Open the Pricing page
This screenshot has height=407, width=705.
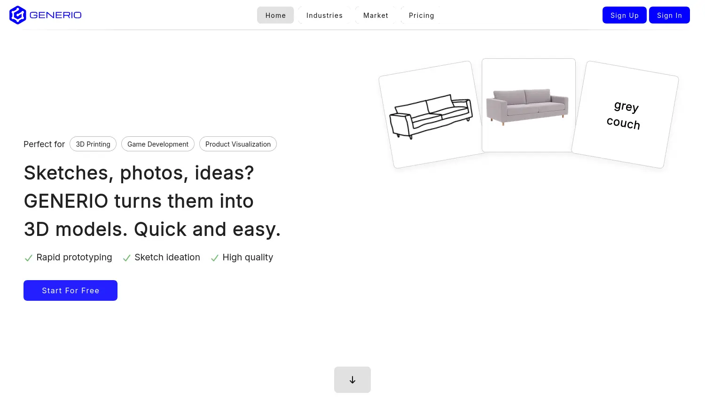pos(421,15)
